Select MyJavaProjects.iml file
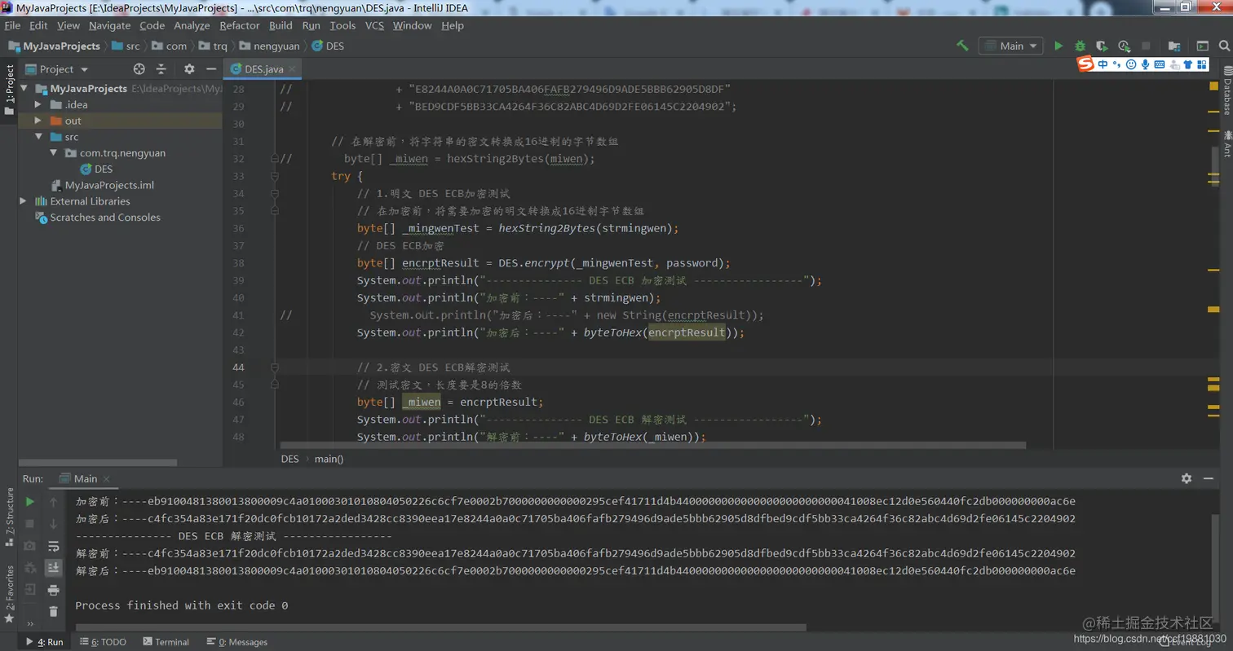This screenshot has width=1233, height=651. (x=102, y=185)
